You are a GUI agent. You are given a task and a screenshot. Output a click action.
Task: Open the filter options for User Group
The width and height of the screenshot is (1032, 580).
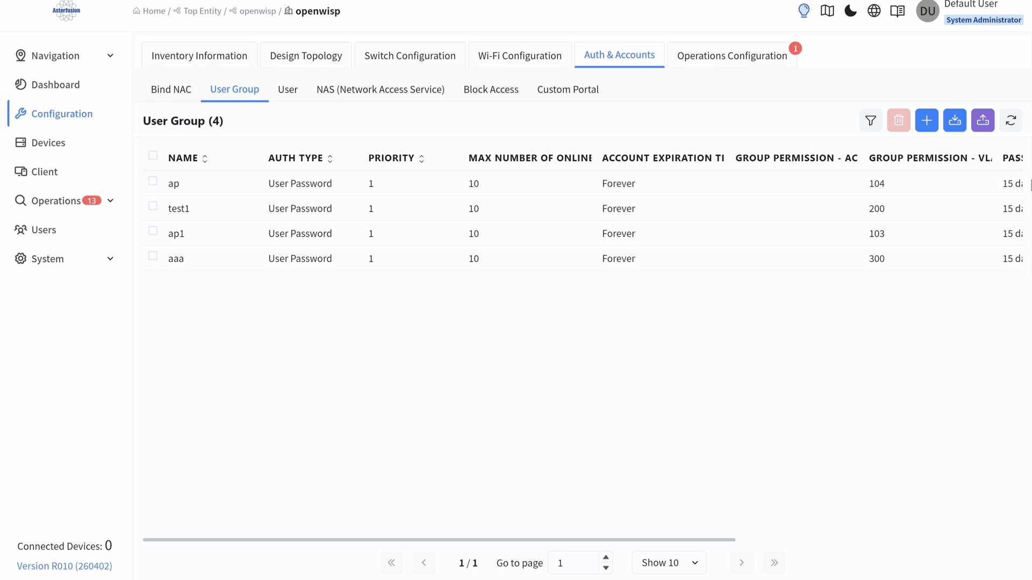point(871,120)
